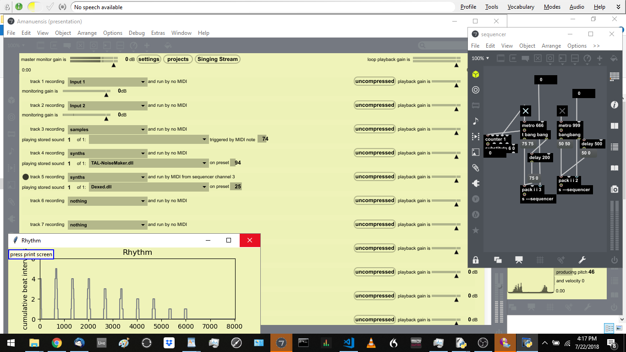The width and height of the screenshot is (626, 352).
Task: Click the Singing Stream button
Action: coord(218,59)
